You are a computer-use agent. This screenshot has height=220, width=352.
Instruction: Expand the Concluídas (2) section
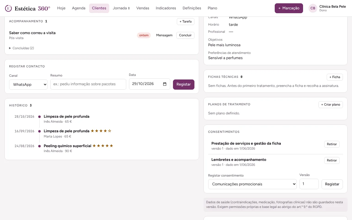21,48
